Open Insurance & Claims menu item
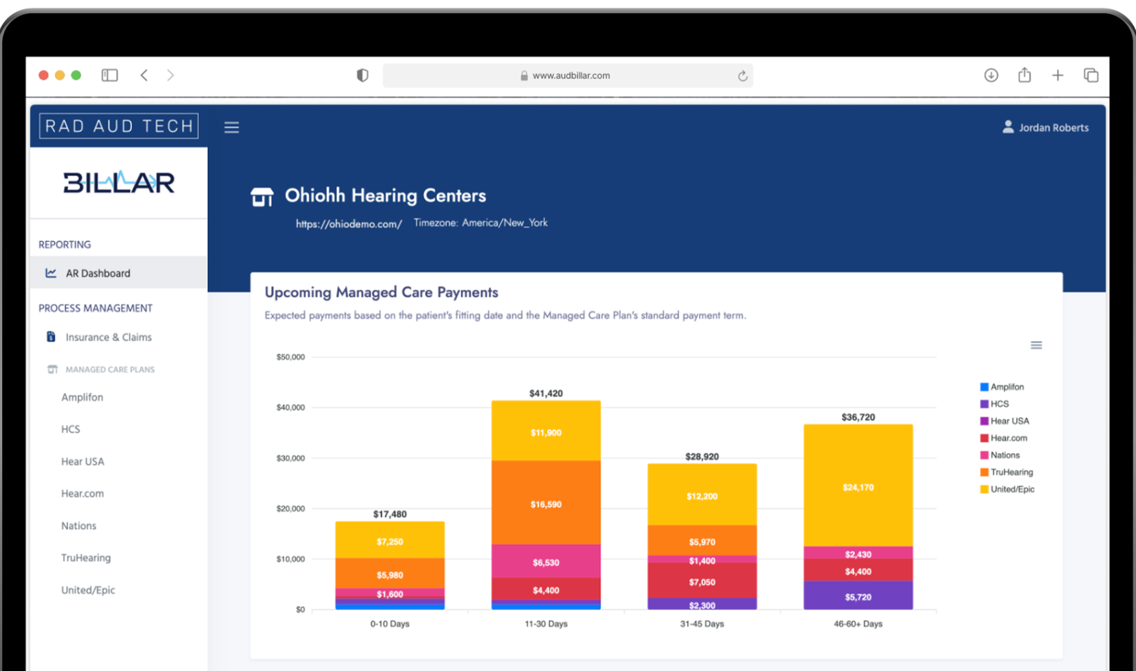 click(109, 337)
